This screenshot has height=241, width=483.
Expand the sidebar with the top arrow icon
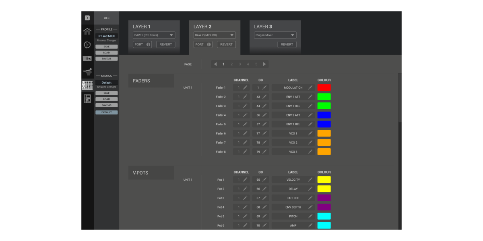click(x=87, y=18)
